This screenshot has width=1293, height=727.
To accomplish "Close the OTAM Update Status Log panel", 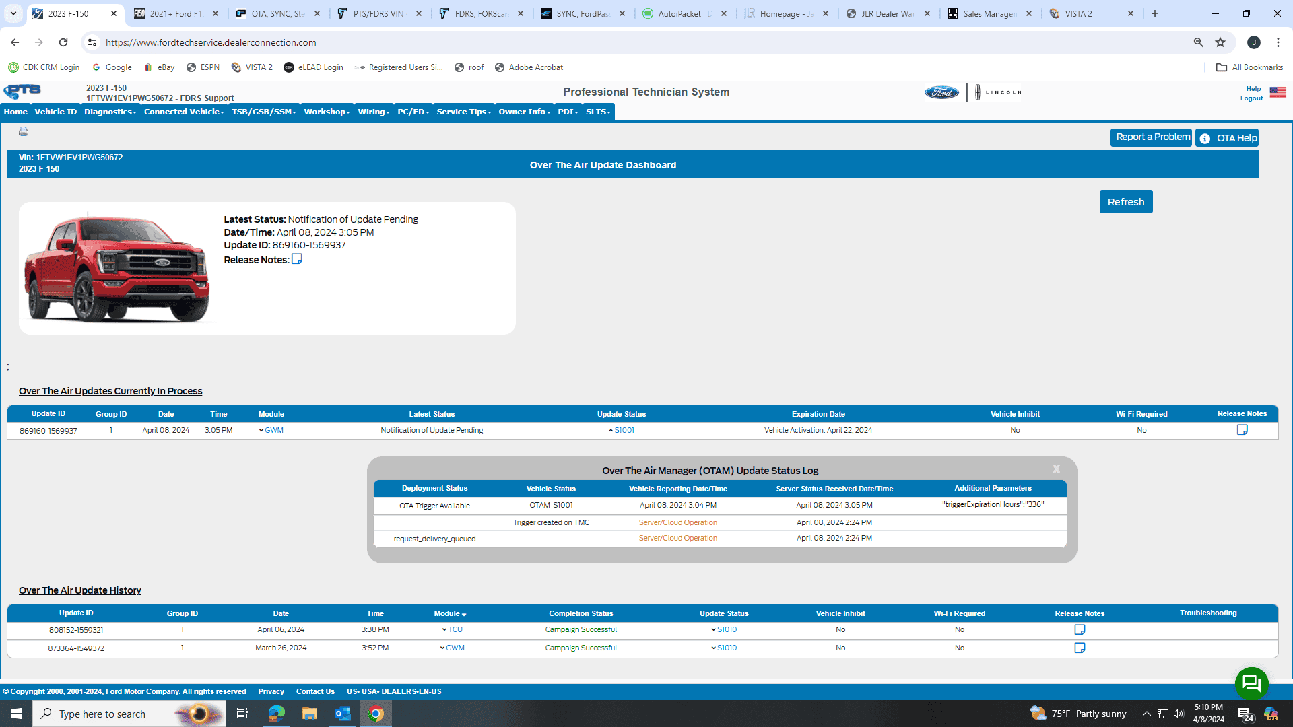I will 1056,469.
